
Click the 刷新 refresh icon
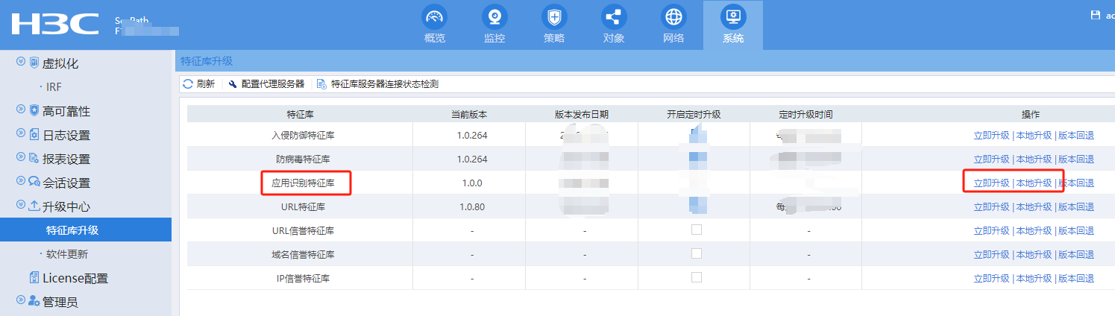click(x=188, y=84)
